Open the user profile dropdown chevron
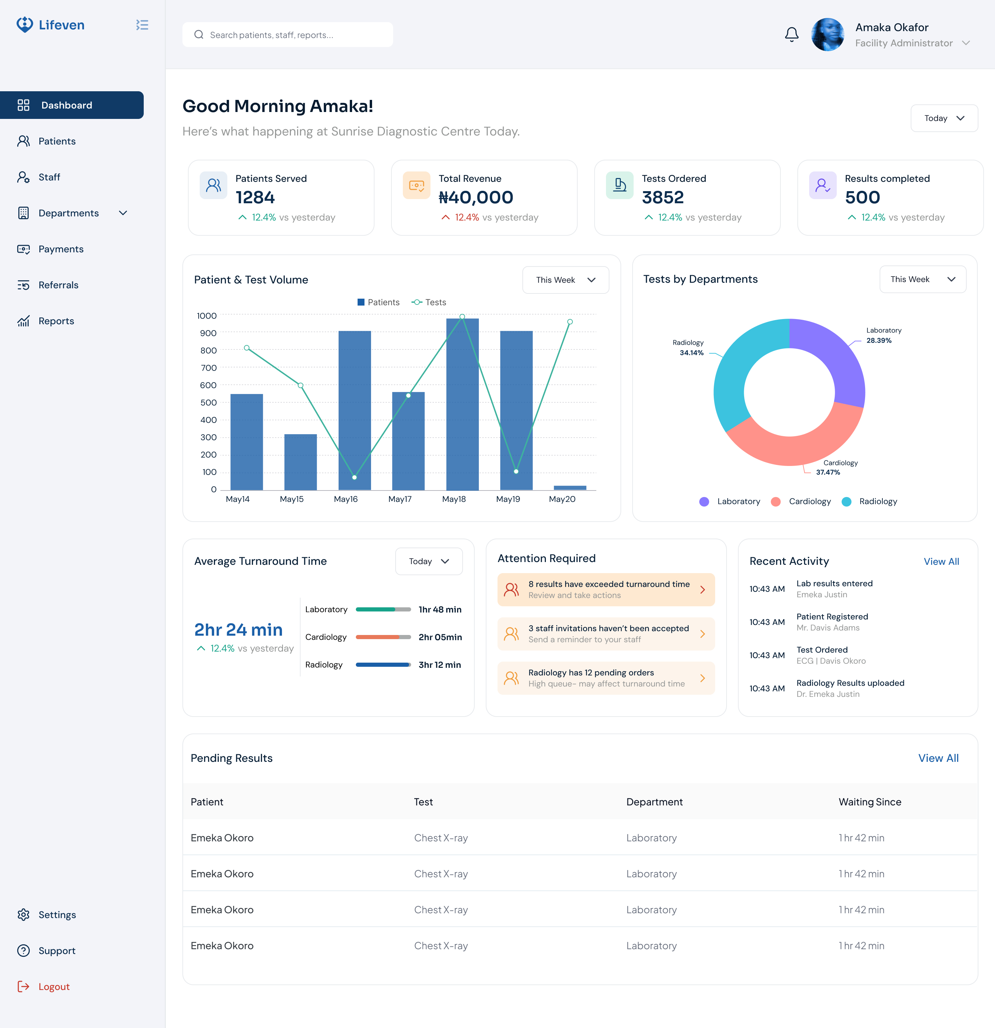 966,43
